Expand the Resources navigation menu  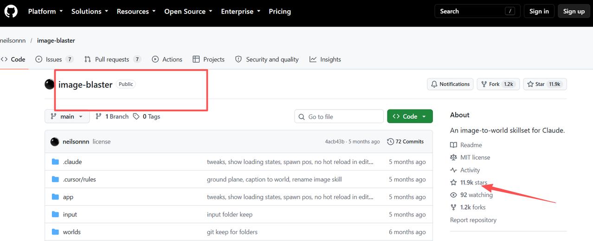(136, 11)
